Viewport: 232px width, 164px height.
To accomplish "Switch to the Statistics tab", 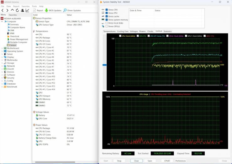I will pos(167,31).
